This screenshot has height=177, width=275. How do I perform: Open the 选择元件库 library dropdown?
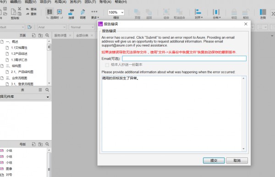[x=25, y=97]
